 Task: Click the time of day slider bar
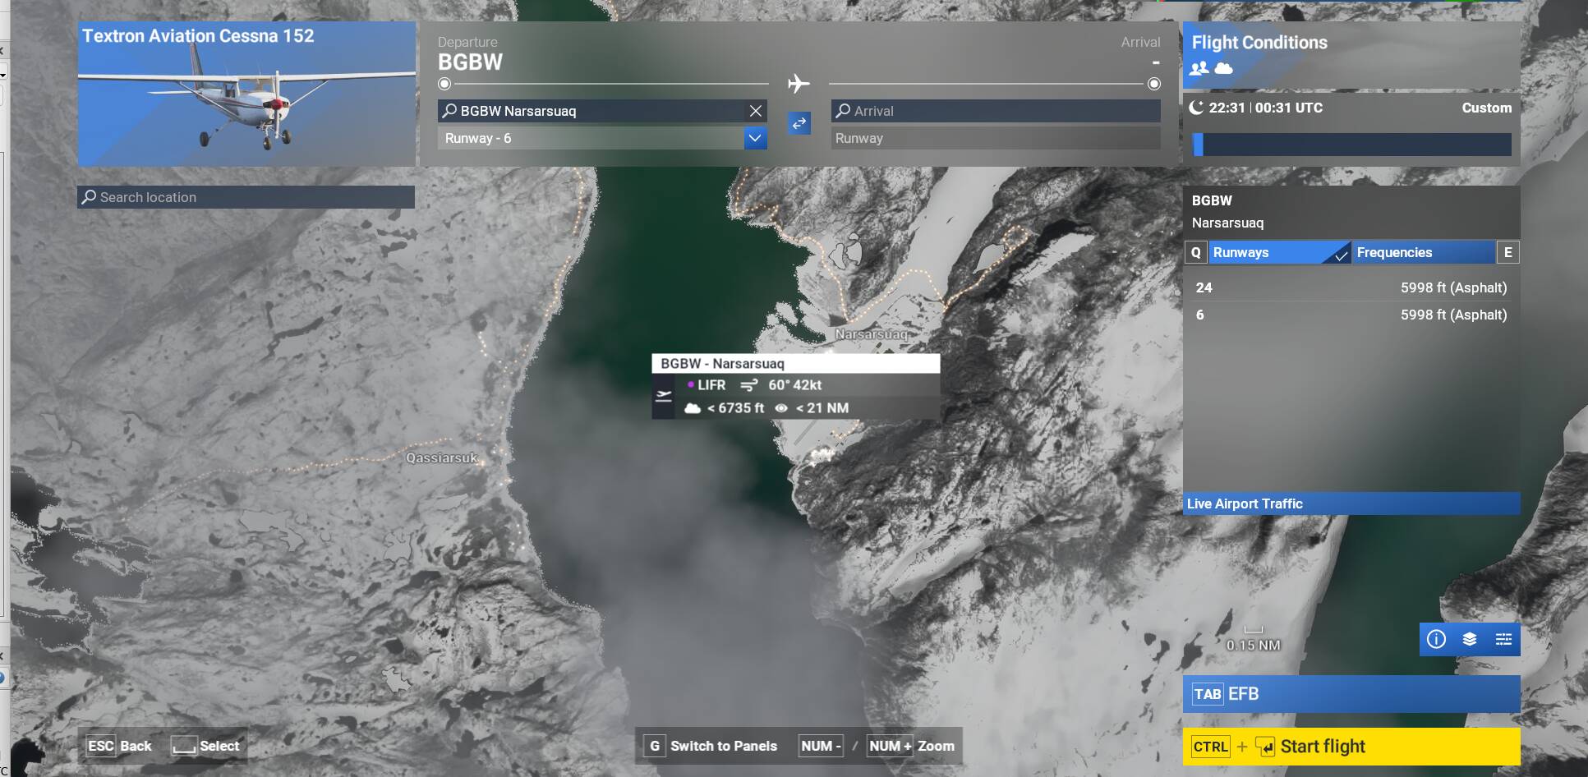tap(1351, 145)
